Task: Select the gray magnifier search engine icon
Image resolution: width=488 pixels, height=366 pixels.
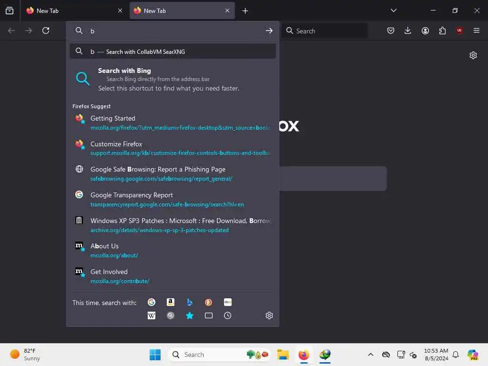Action: point(171,315)
